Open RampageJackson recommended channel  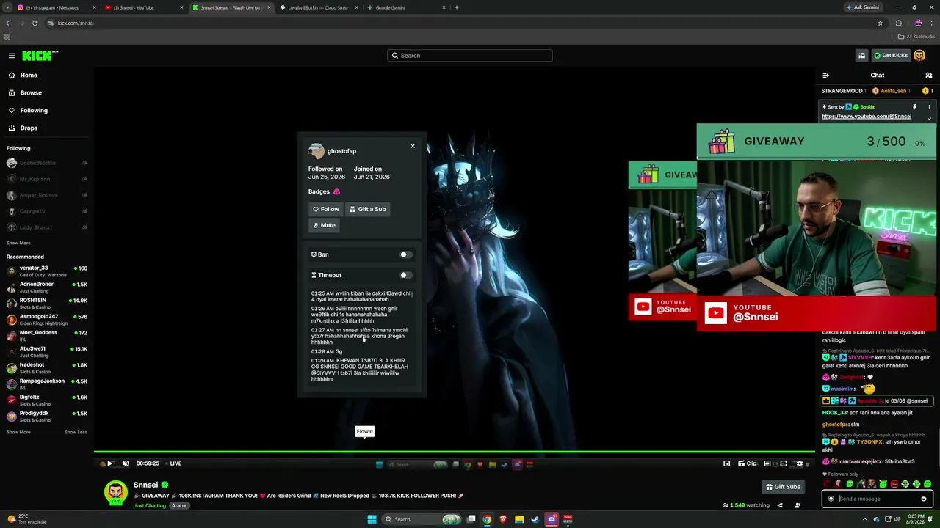(x=47, y=384)
